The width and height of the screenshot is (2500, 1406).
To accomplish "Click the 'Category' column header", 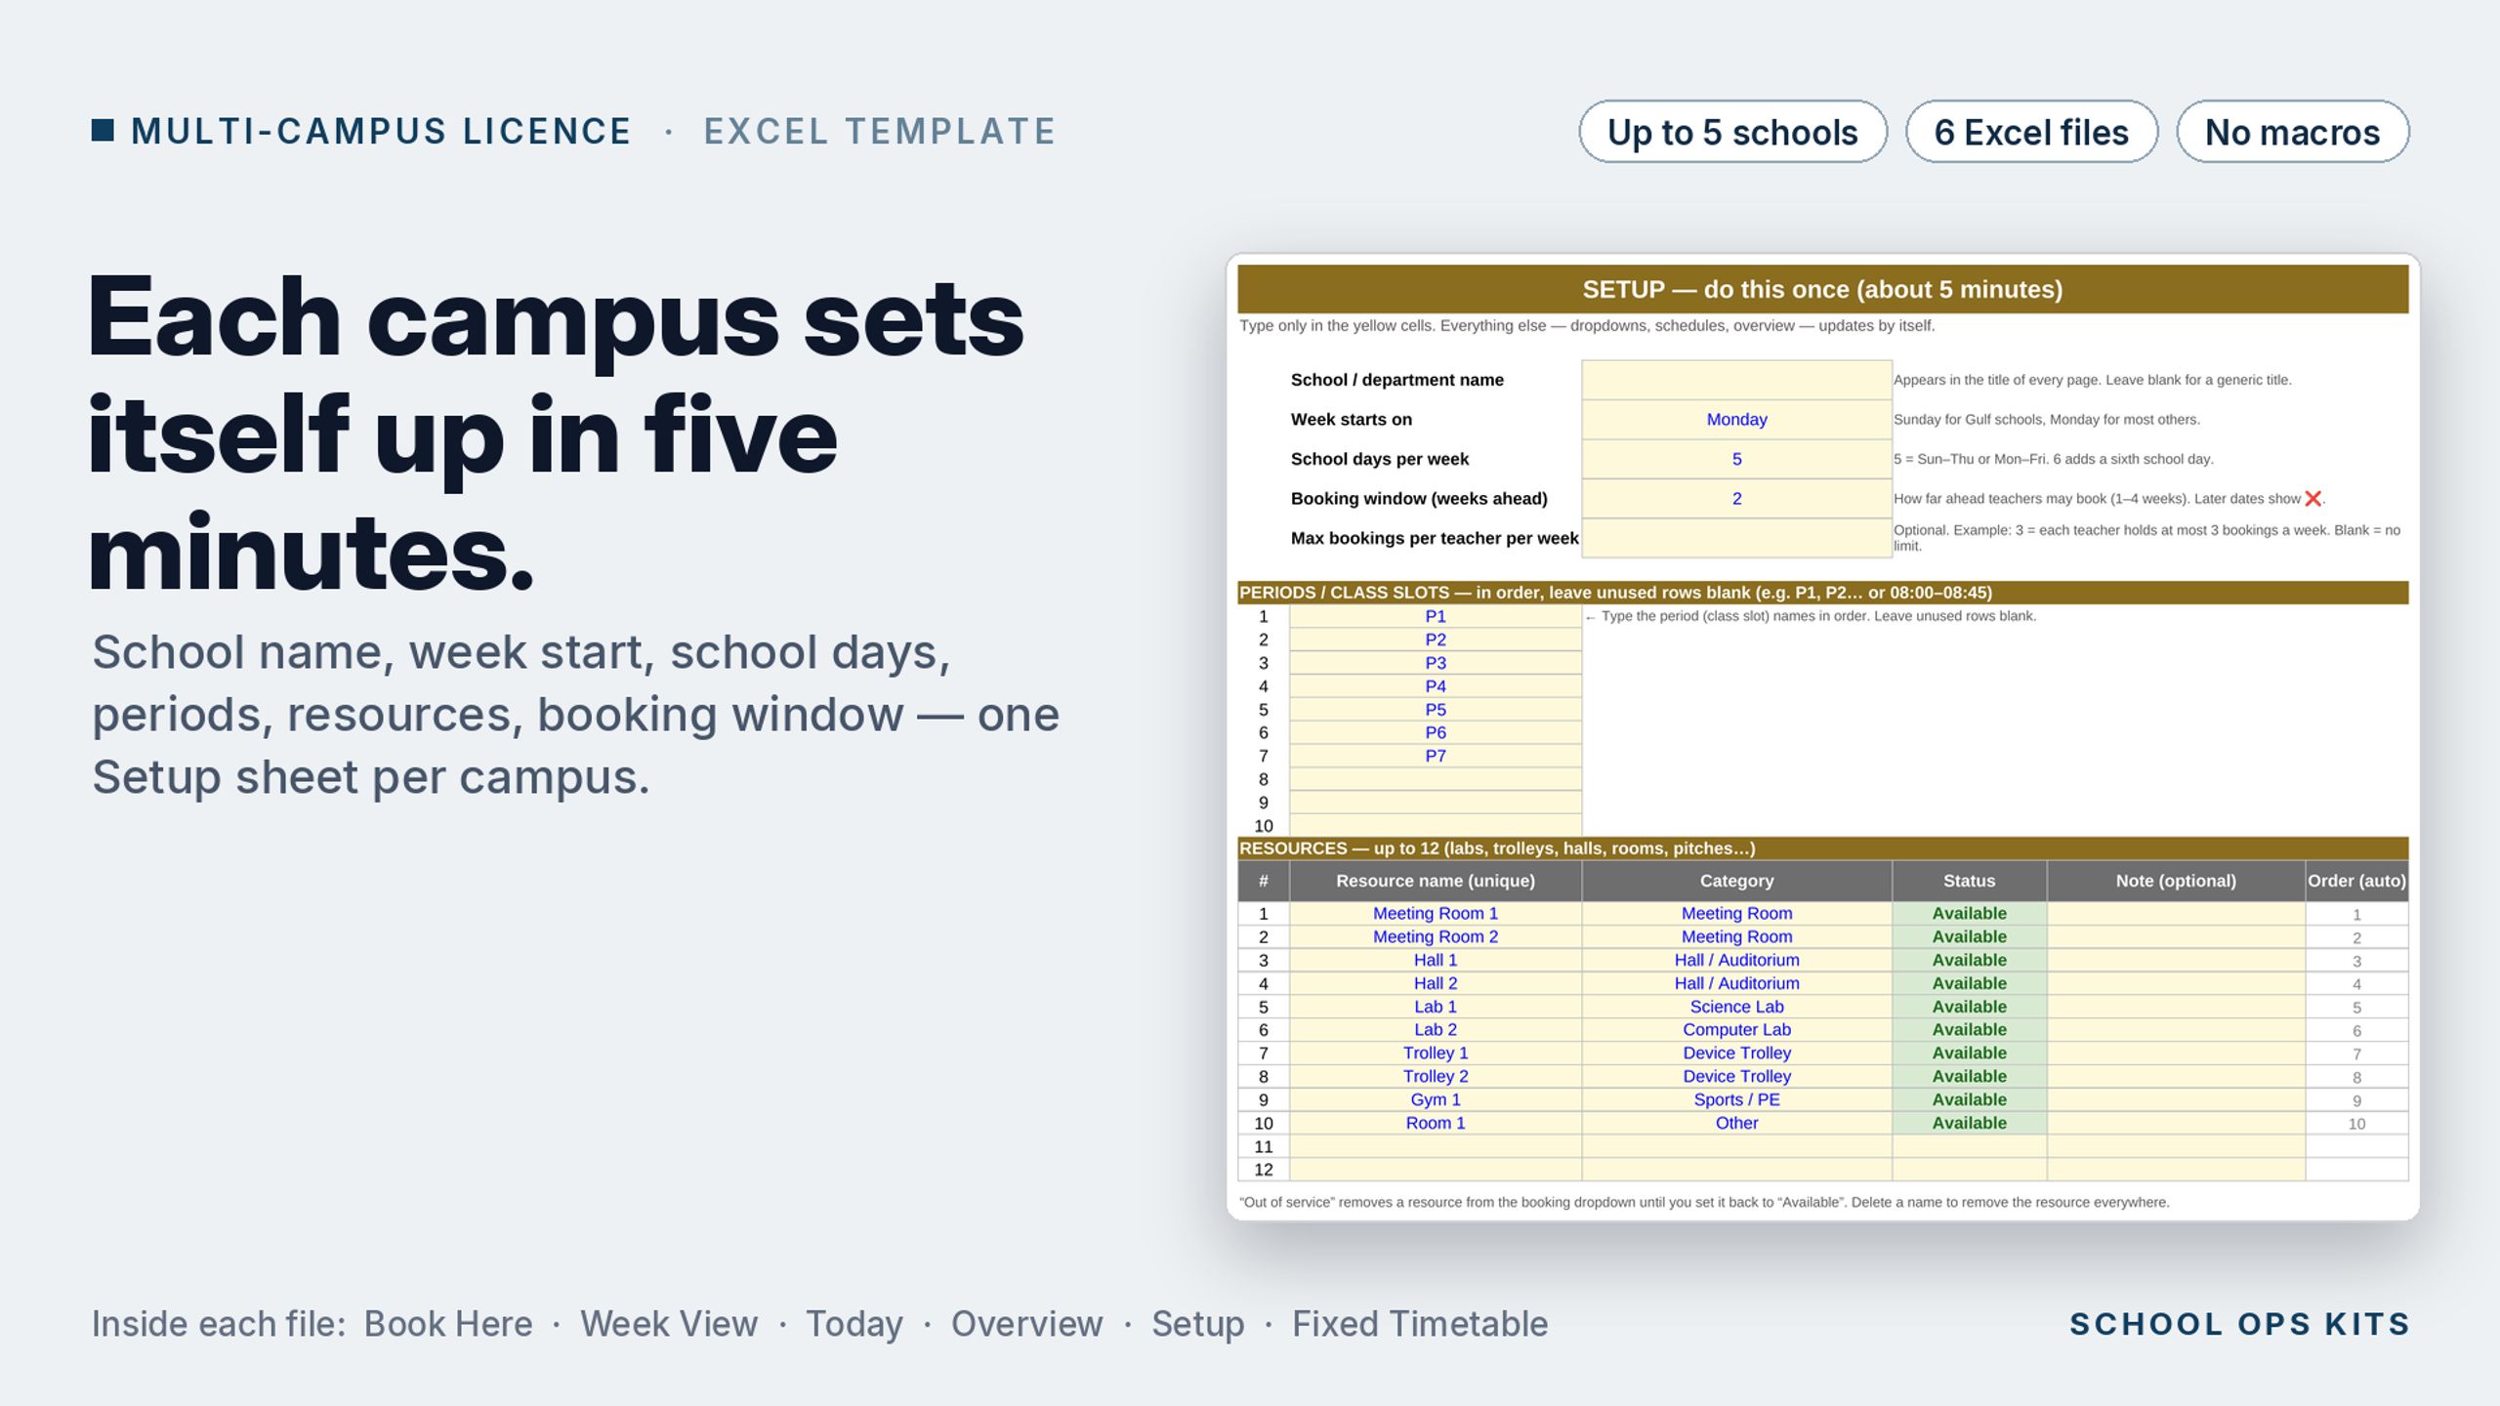I will click(1736, 881).
